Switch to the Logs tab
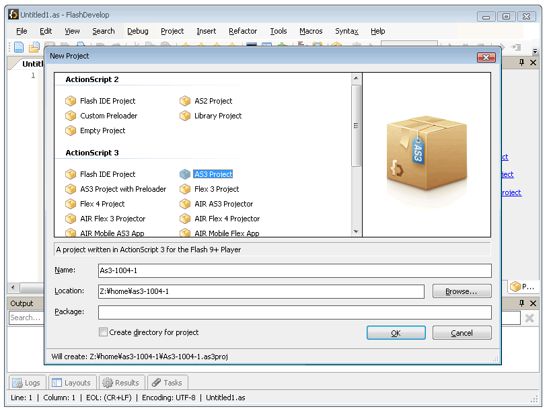Viewport: 551px width, 411px height. (27, 383)
